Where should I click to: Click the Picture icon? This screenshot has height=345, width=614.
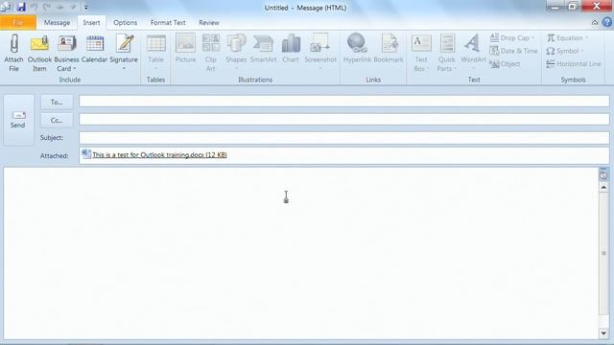coord(185,44)
